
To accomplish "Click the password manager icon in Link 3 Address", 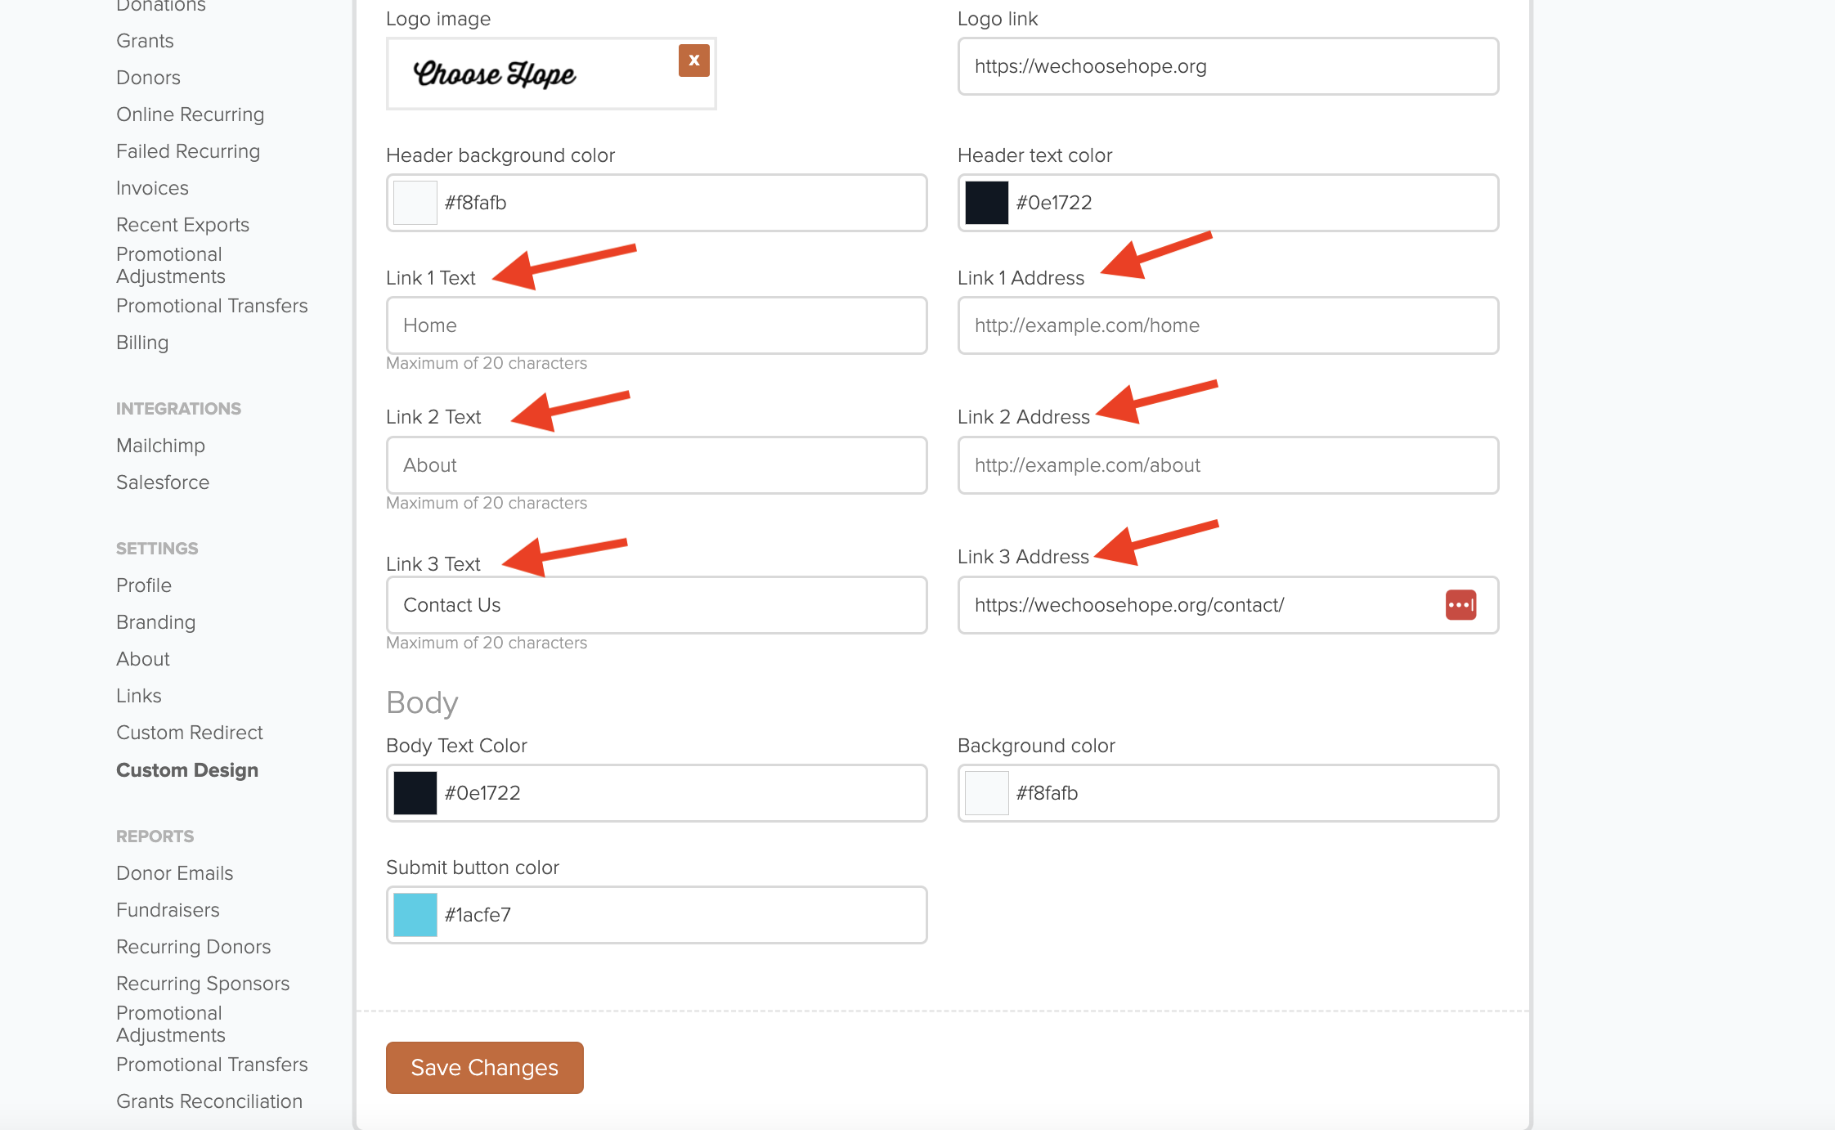I will click(x=1460, y=605).
